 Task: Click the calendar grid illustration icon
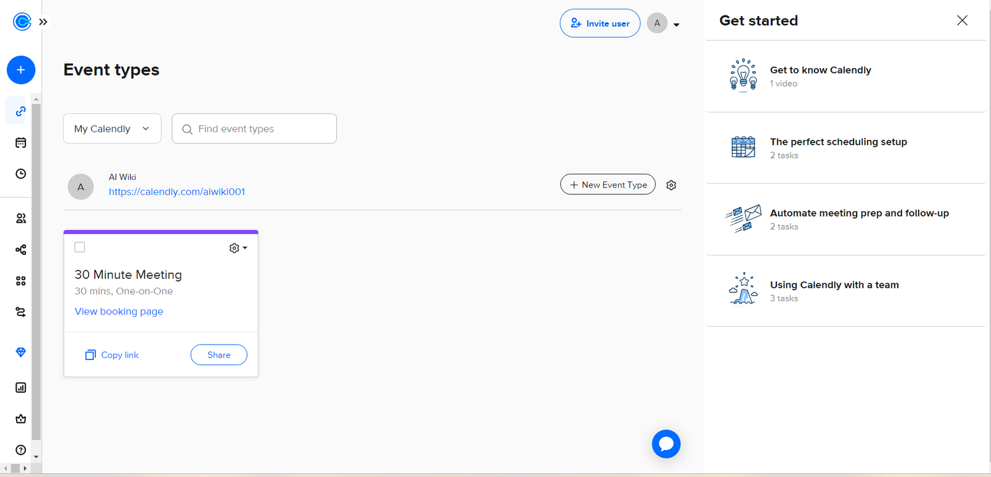[743, 147]
